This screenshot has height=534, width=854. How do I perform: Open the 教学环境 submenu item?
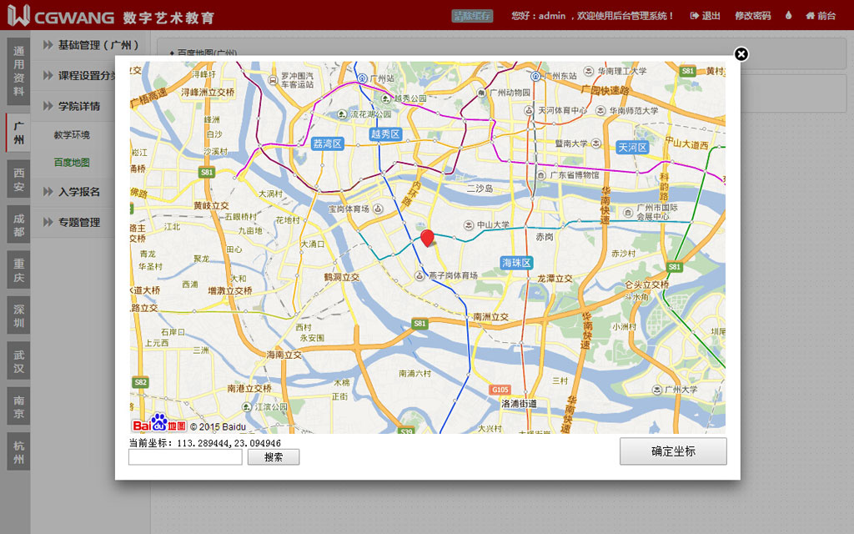(x=72, y=134)
